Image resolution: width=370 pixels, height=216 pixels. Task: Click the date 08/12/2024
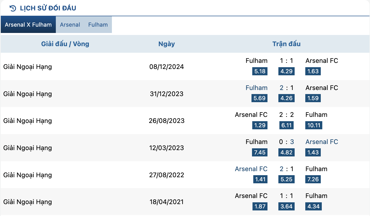pos(166,67)
